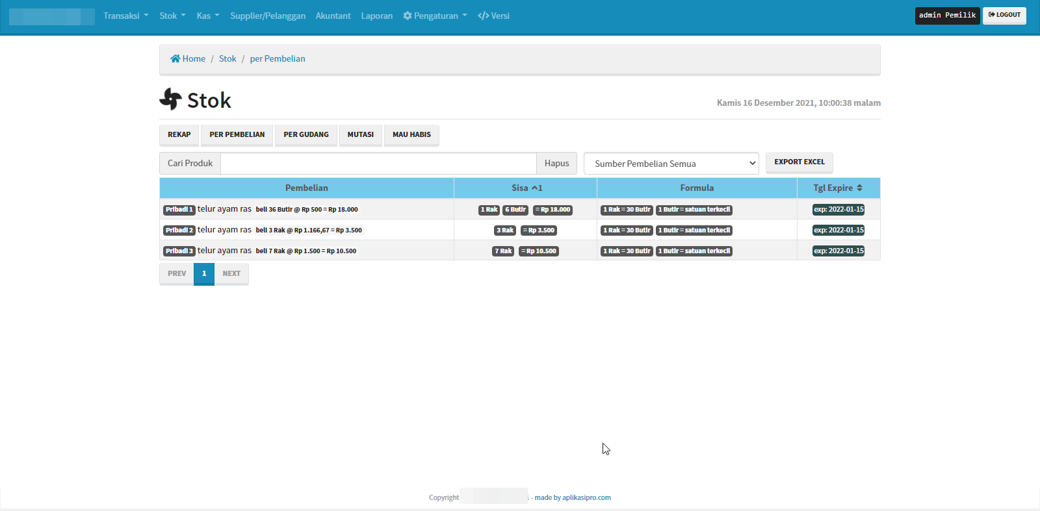This screenshot has width=1040, height=511.
Task: Expand the Transaksi dropdown menu
Action: [125, 16]
